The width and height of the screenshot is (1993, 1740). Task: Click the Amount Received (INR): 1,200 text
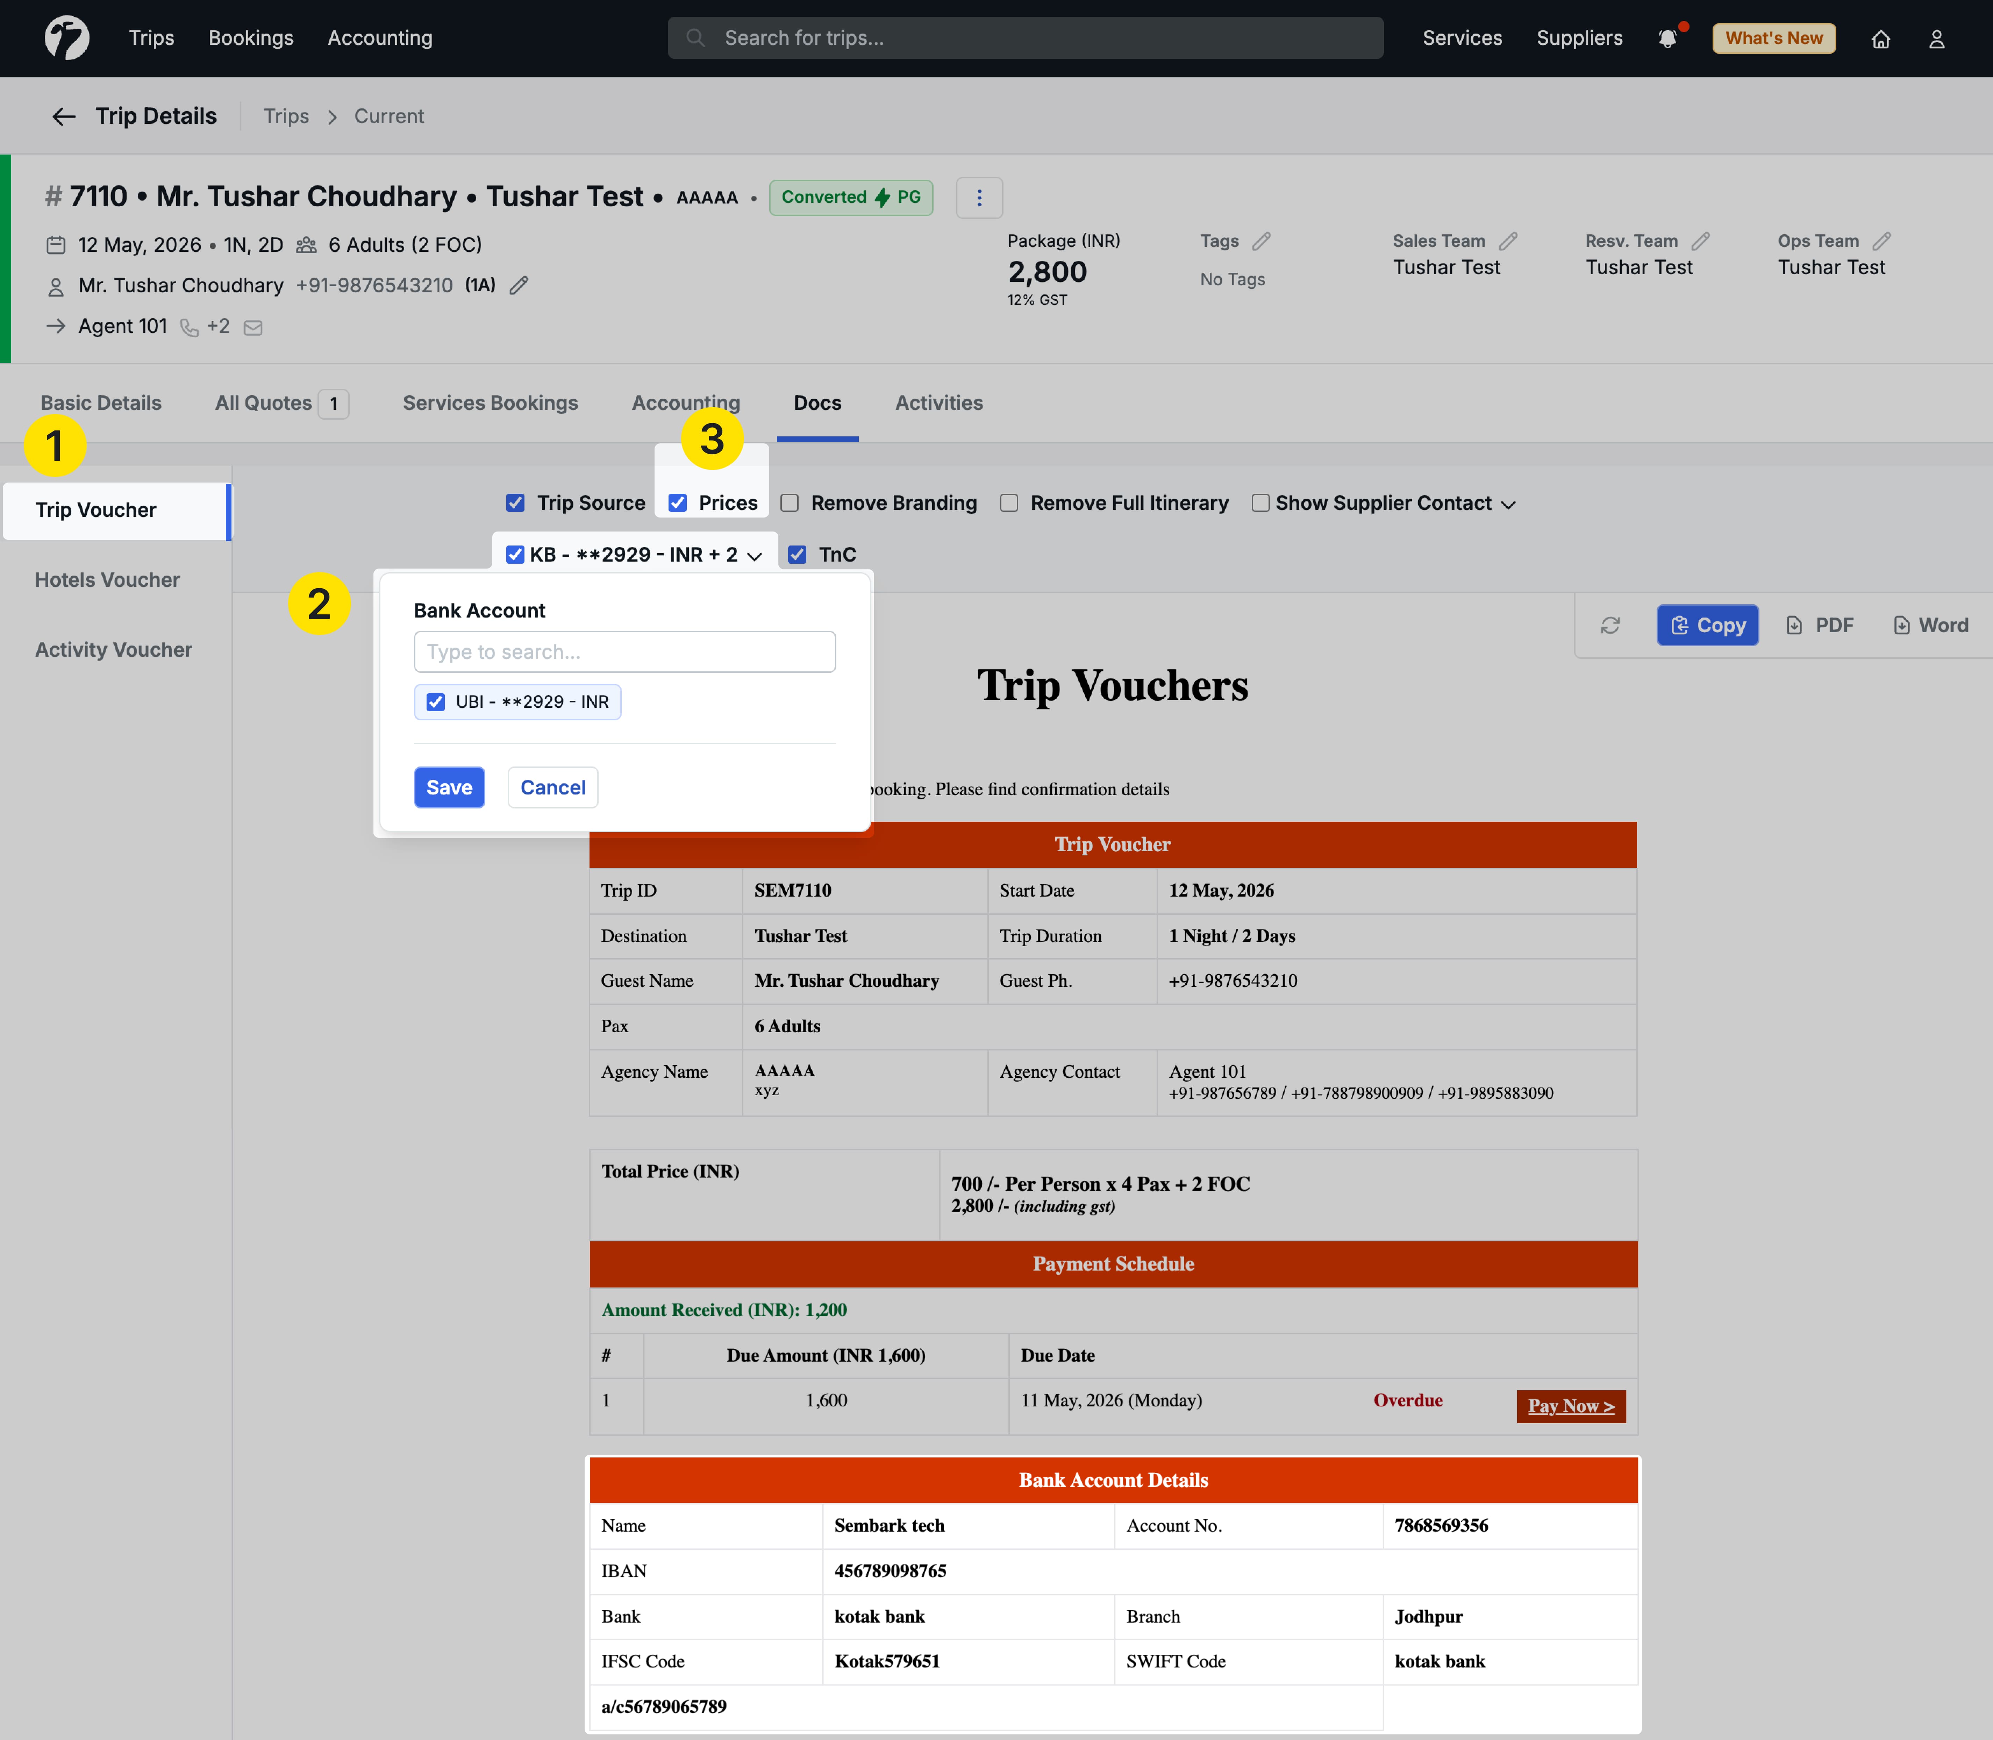click(x=724, y=1310)
